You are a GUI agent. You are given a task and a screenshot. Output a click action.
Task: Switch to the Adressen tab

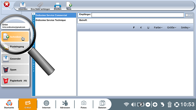pos(65,104)
